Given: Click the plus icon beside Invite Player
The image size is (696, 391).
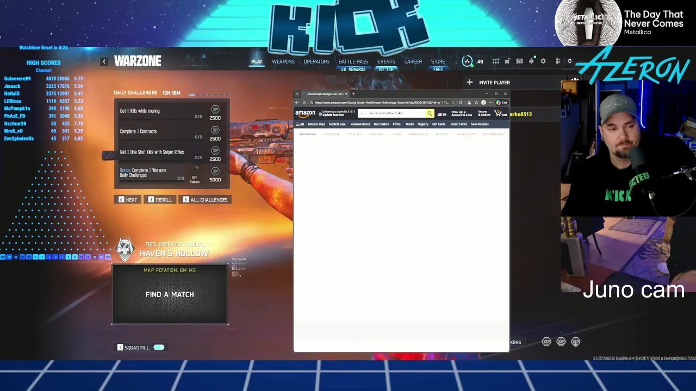Looking at the screenshot, I should click(470, 83).
